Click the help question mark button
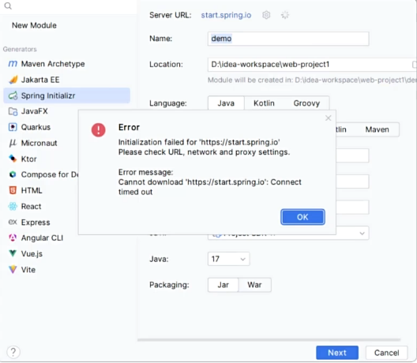417x363 pixels. pos(13,352)
